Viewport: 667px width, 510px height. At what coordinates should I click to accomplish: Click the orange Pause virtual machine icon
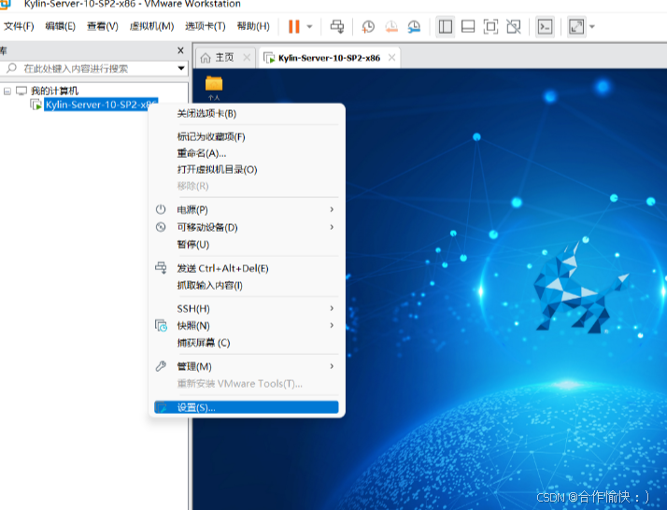294,26
